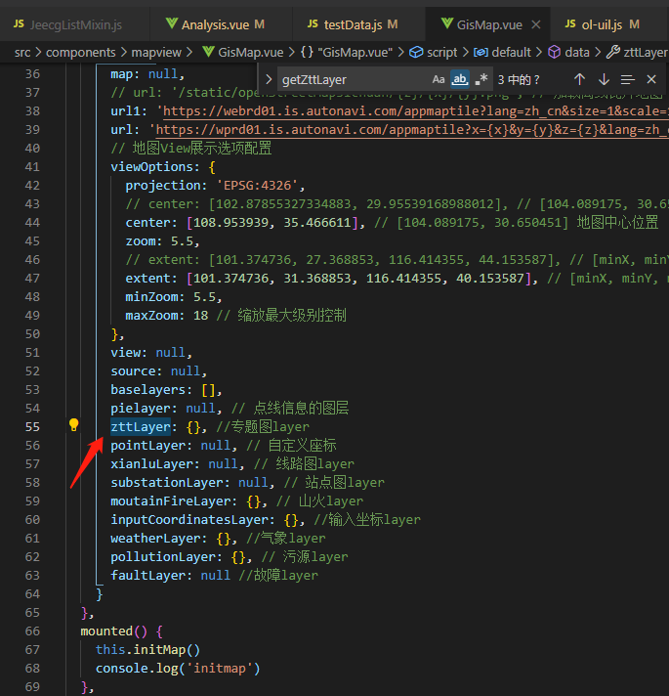Click the variable icon before default breadcrumb
Viewport: 669px width, 696px height.
[x=481, y=53]
